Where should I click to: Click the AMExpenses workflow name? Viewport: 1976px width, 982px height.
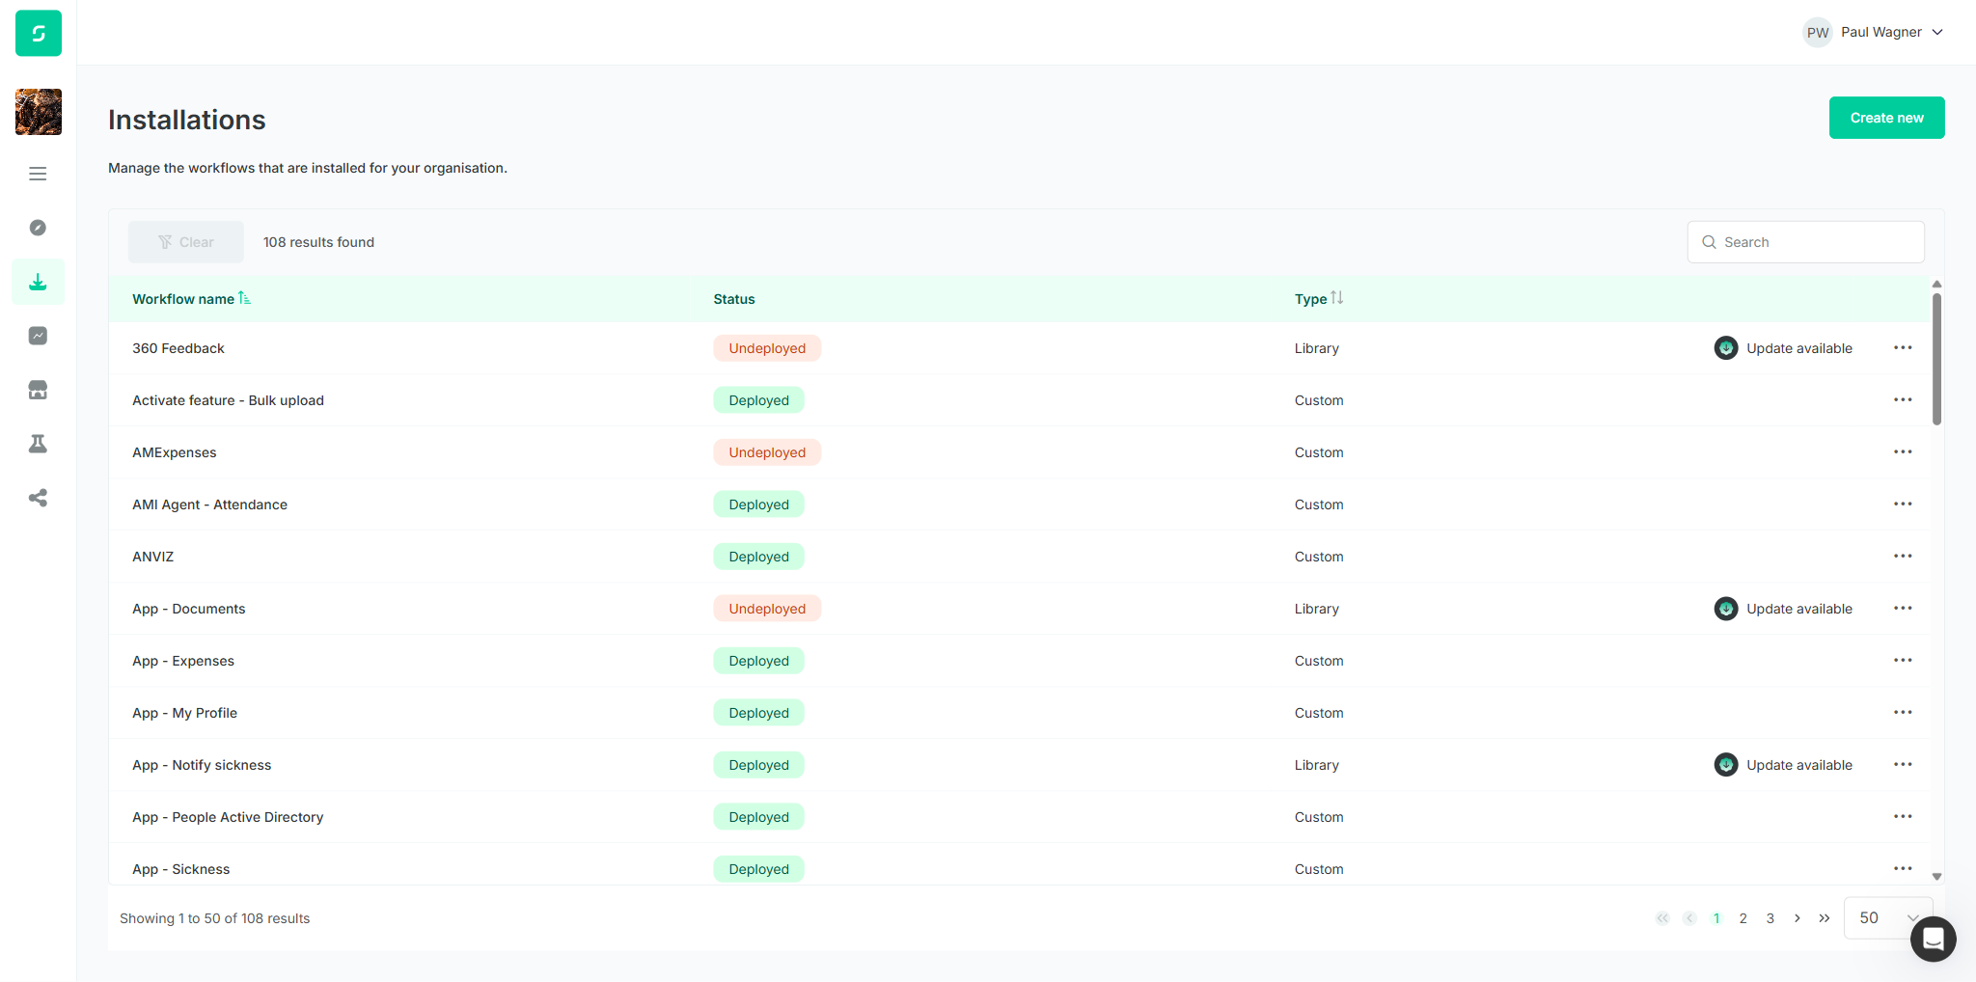click(175, 452)
